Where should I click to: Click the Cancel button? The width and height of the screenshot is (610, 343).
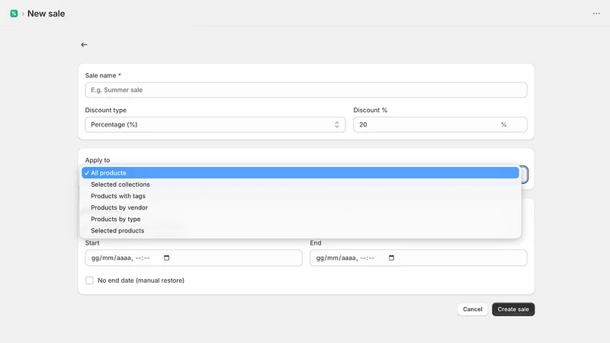pyautogui.click(x=472, y=309)
